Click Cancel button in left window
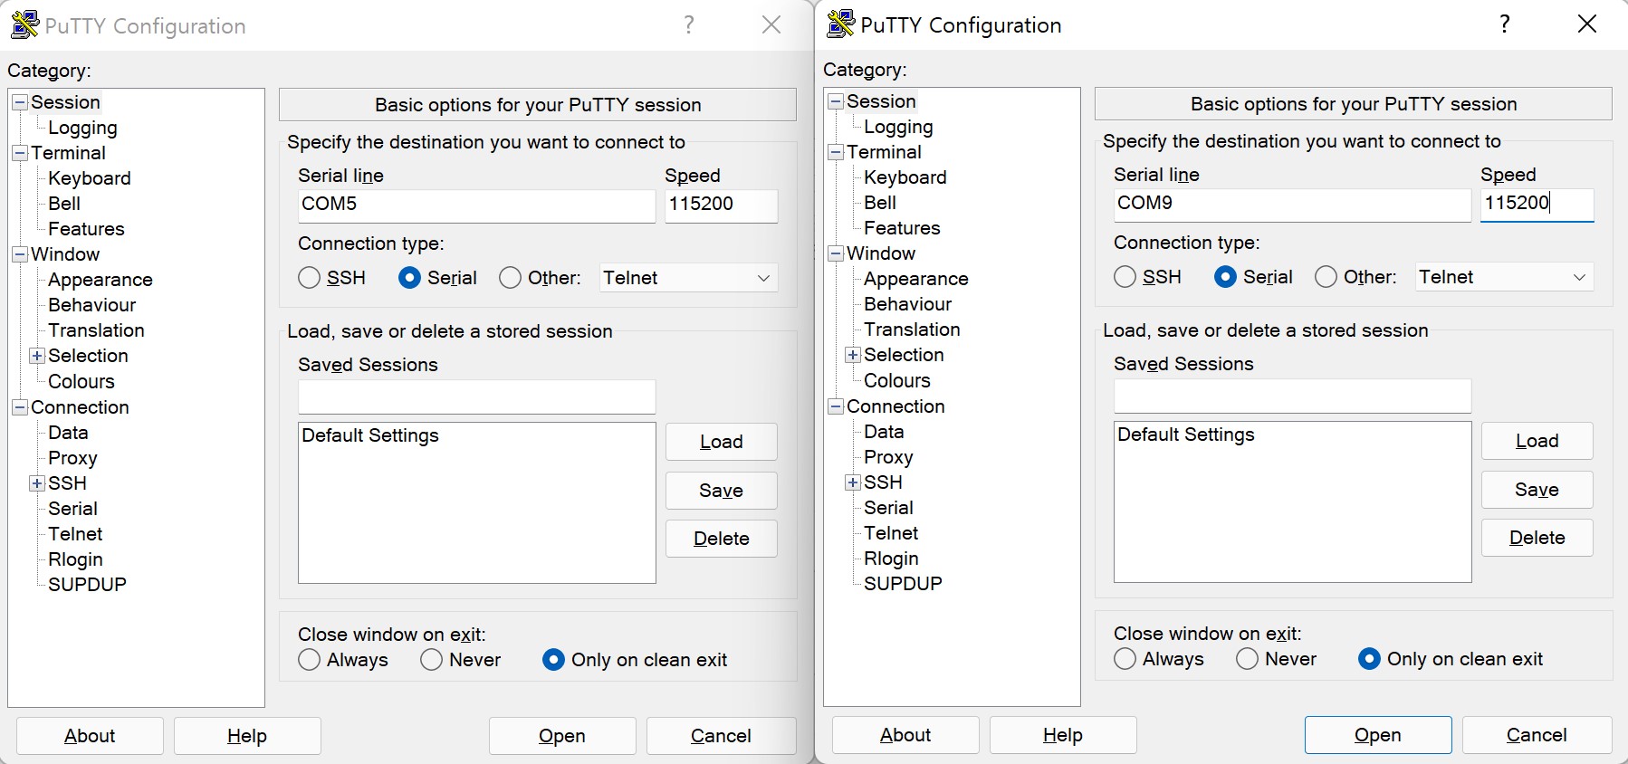Image resolution: width=1628 pixels, height=764 pixels. coord(721,736)
